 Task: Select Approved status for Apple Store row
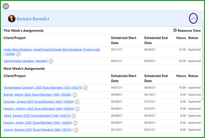194,50
